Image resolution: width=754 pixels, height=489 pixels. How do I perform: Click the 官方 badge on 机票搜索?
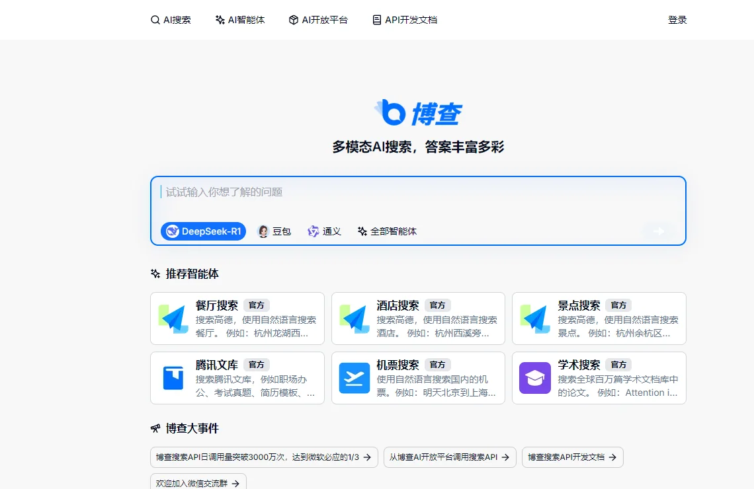point(438,365)
